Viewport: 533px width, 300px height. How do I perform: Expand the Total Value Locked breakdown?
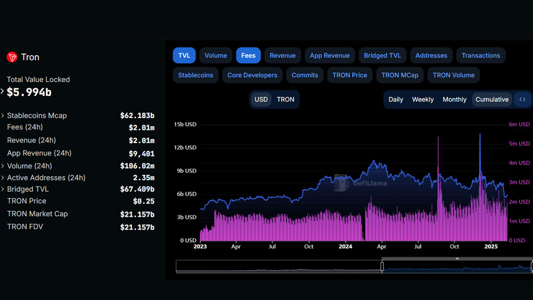click(2, 91)
